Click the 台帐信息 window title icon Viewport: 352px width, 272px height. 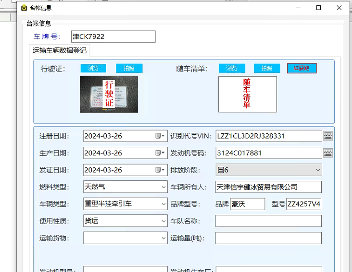tap(24, 8)
